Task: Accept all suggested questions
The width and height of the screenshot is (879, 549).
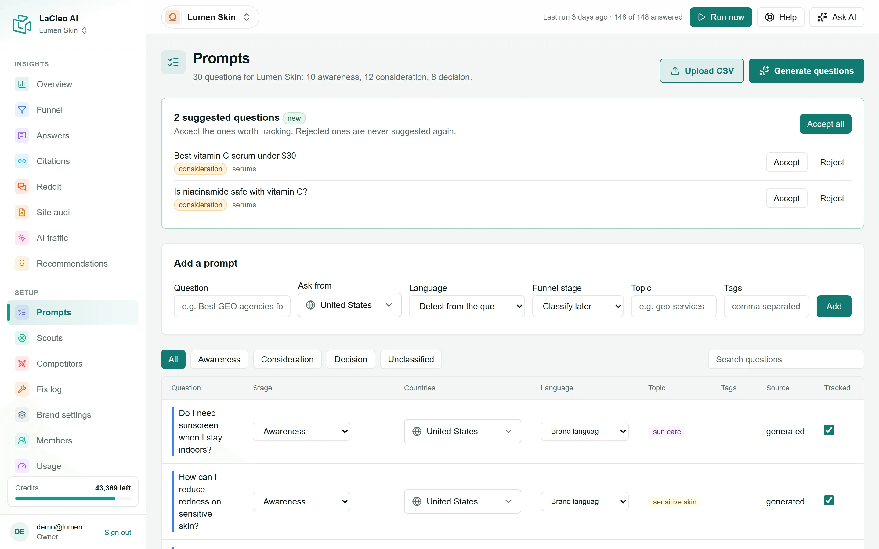Action: (825, 124)
